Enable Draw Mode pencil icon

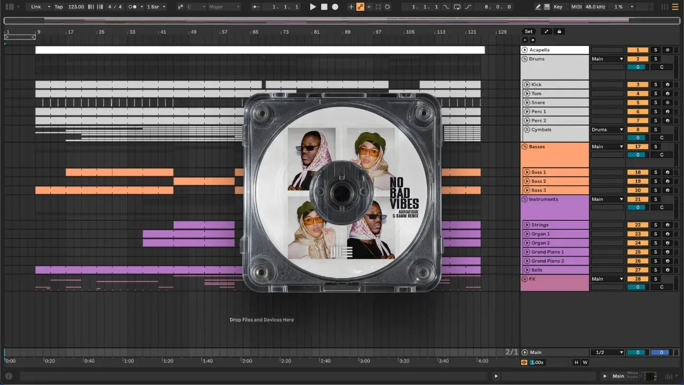(538, 7)
